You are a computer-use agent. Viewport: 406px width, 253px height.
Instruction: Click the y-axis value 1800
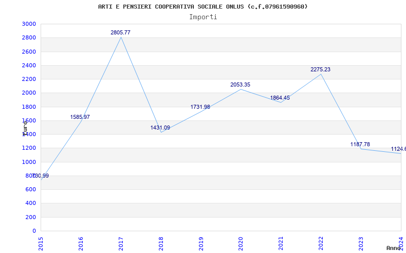(x=29, y=107)
